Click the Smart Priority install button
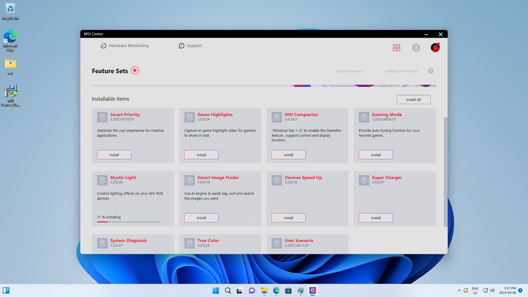 pyautogui.click(x=114, y=155)
